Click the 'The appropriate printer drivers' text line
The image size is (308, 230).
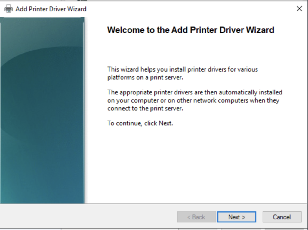tap(195, 92)
